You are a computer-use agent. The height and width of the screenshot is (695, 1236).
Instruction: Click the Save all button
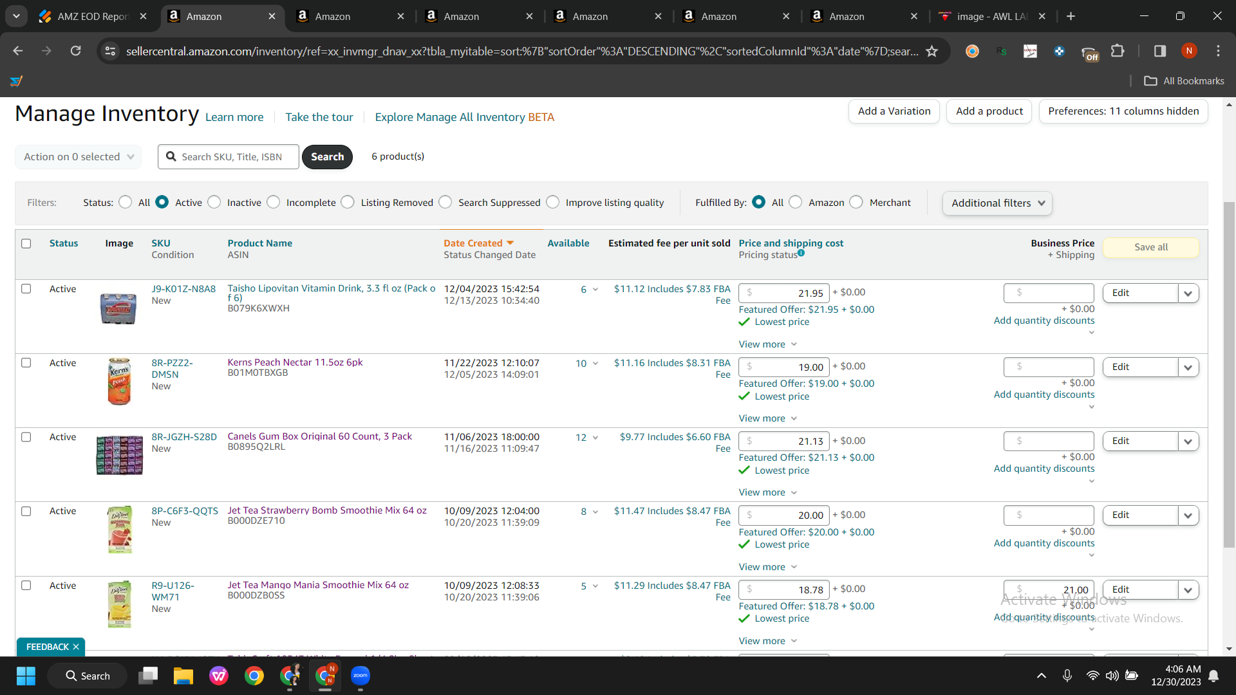(1151, 247)
